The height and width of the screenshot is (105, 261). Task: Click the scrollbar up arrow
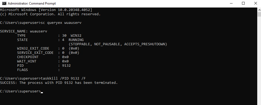tap(259, 10)
